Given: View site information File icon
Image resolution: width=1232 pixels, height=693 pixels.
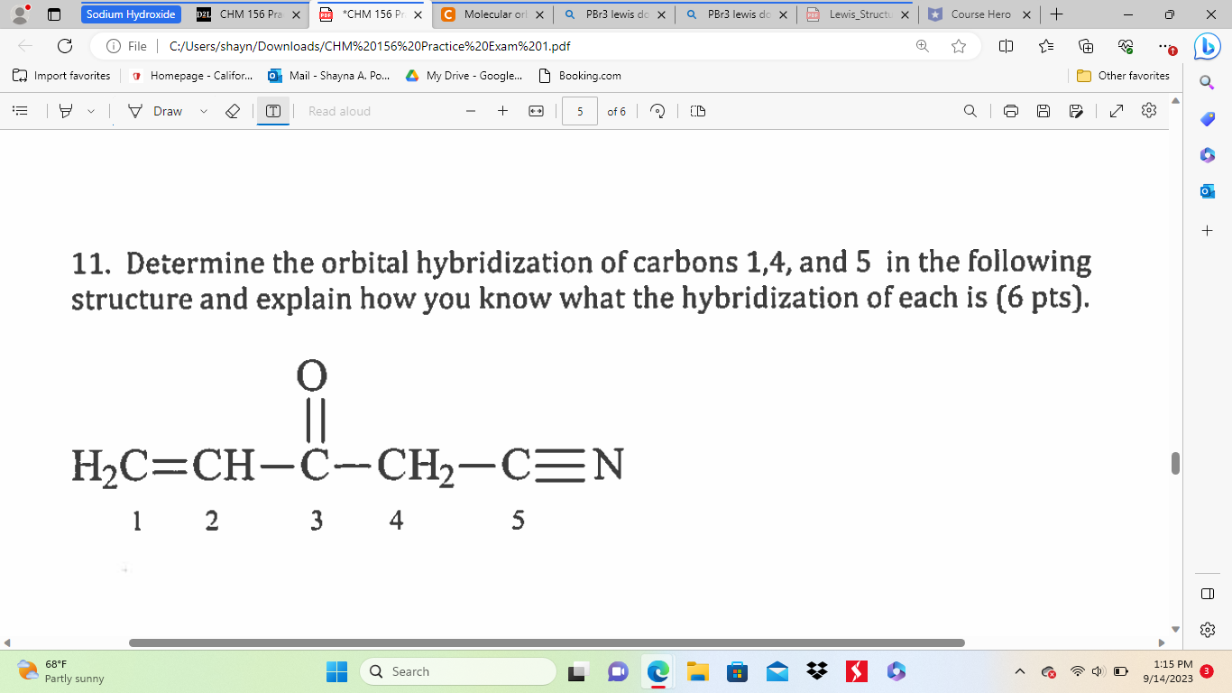Looking at the screenshot, I should 126,46.
